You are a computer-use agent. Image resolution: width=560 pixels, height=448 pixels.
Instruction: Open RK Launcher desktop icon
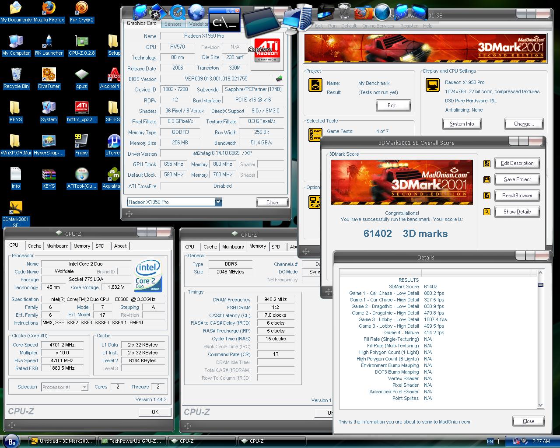pos(49,45)
